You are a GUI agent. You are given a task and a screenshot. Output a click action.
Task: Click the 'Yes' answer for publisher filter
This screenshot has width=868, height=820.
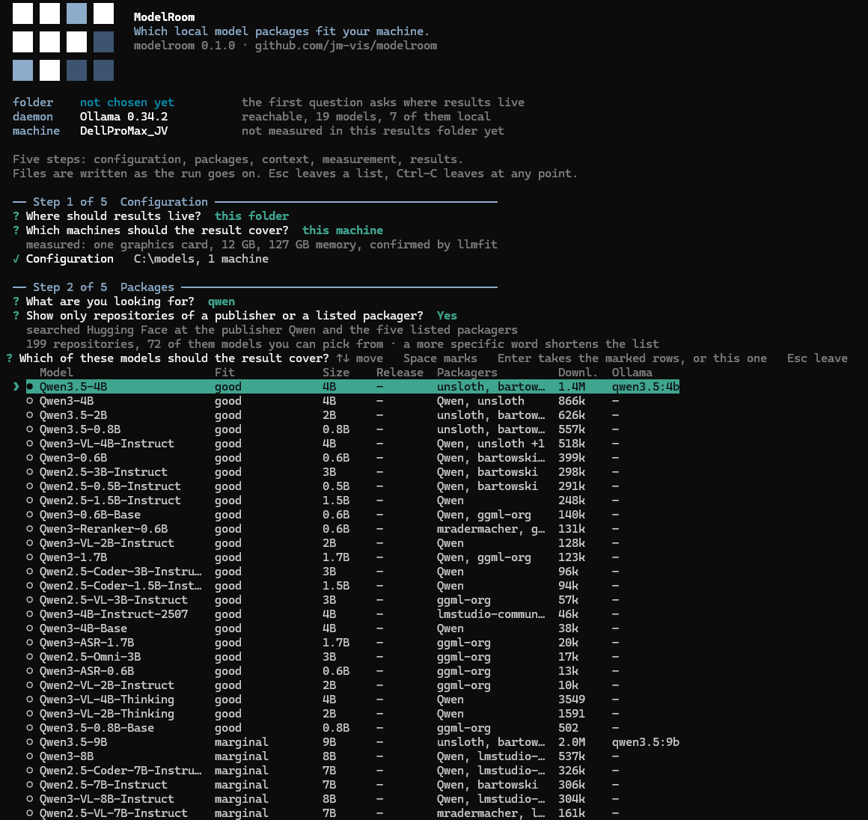point(447,316)
